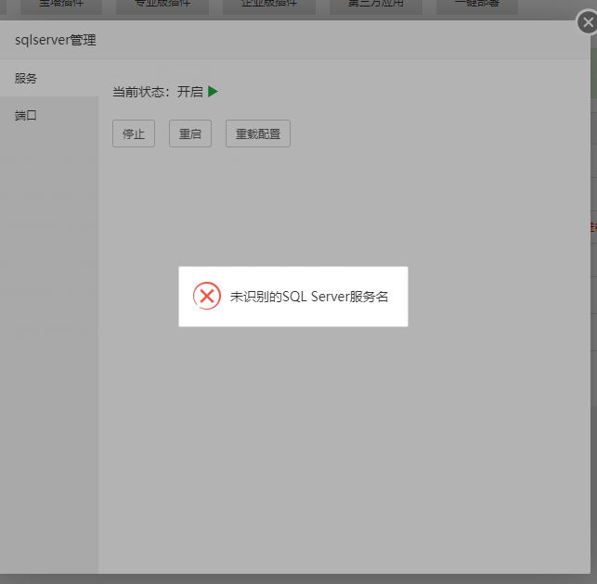597x584 pixels.
Task: Click the green running status arrow icon
Action: coord(213,91)
